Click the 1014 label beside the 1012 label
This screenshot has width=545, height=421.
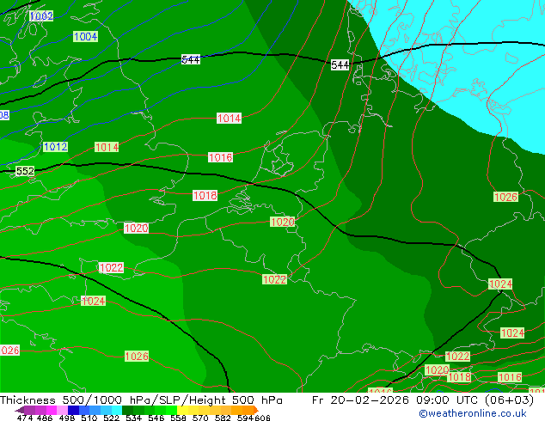click(107, 148)
